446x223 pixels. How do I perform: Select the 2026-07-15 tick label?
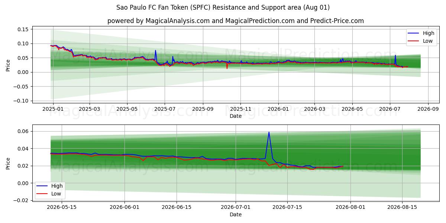click(287, 207)
